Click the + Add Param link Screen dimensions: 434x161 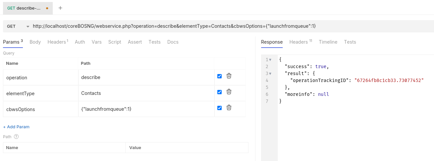(16, 127)
